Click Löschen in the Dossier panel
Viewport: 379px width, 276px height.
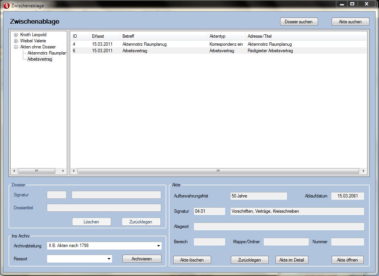[91, 222]
